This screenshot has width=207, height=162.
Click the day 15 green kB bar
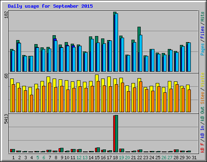(98, 150)
